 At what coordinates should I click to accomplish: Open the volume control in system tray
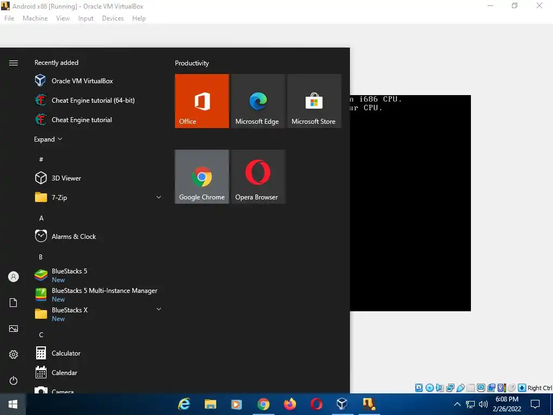tap(483, 404)
